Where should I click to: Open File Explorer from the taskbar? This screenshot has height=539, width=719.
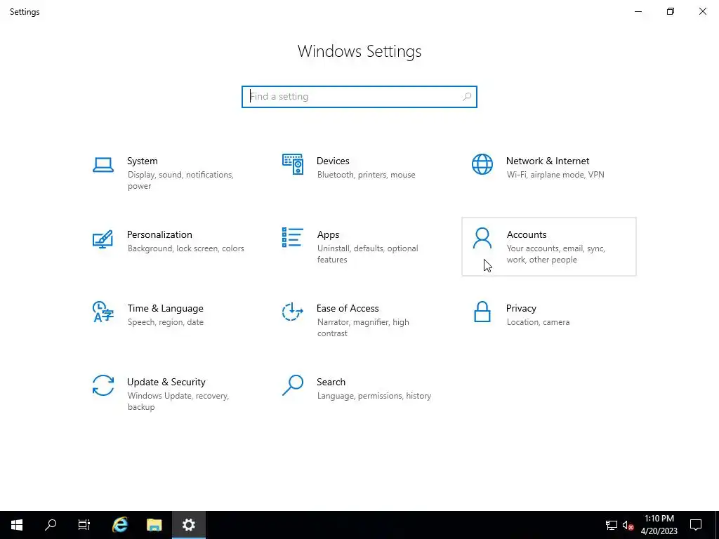pyautogui.click(x=154, y=525)
